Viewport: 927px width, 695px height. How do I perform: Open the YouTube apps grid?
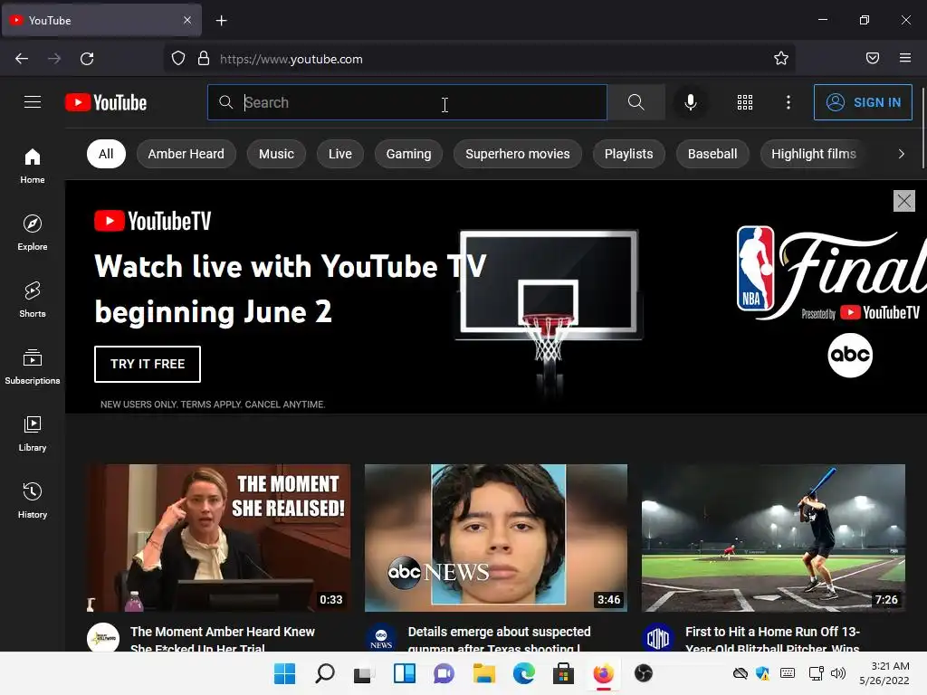745,102
